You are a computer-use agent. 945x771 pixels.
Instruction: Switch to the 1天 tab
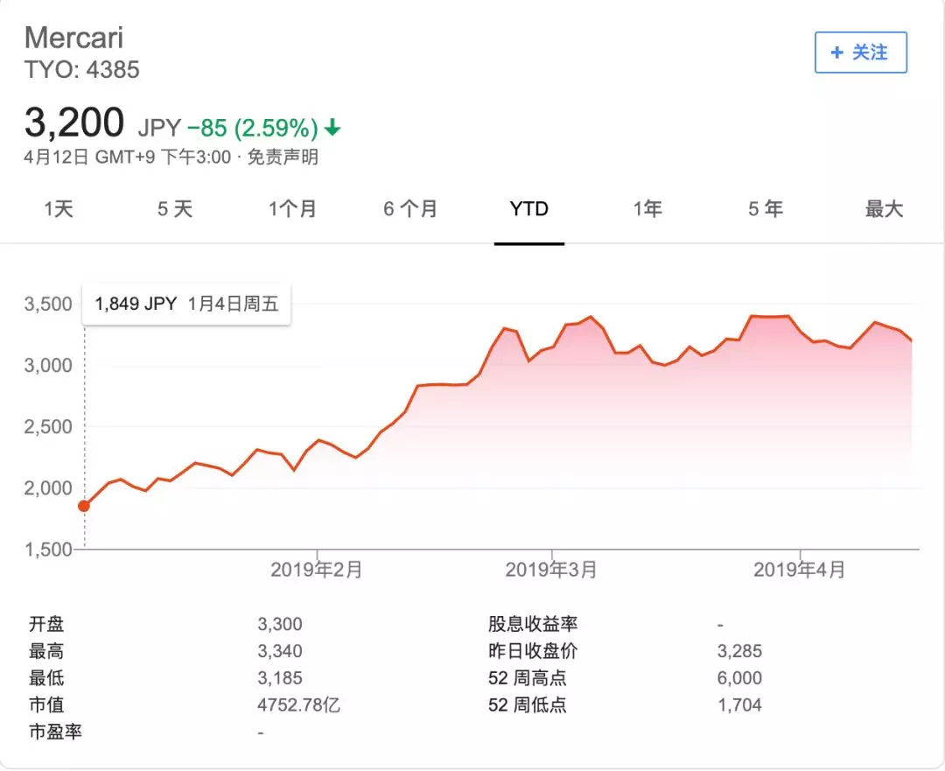59,209
